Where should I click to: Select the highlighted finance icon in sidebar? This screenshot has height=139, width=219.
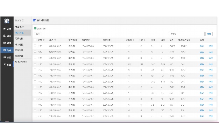point(5,50)
